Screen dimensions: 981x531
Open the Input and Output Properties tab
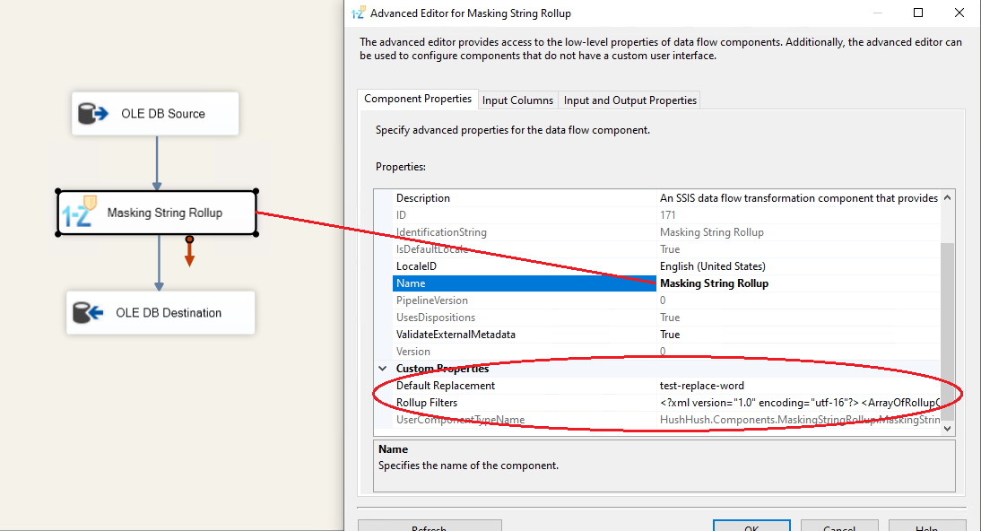629,100
